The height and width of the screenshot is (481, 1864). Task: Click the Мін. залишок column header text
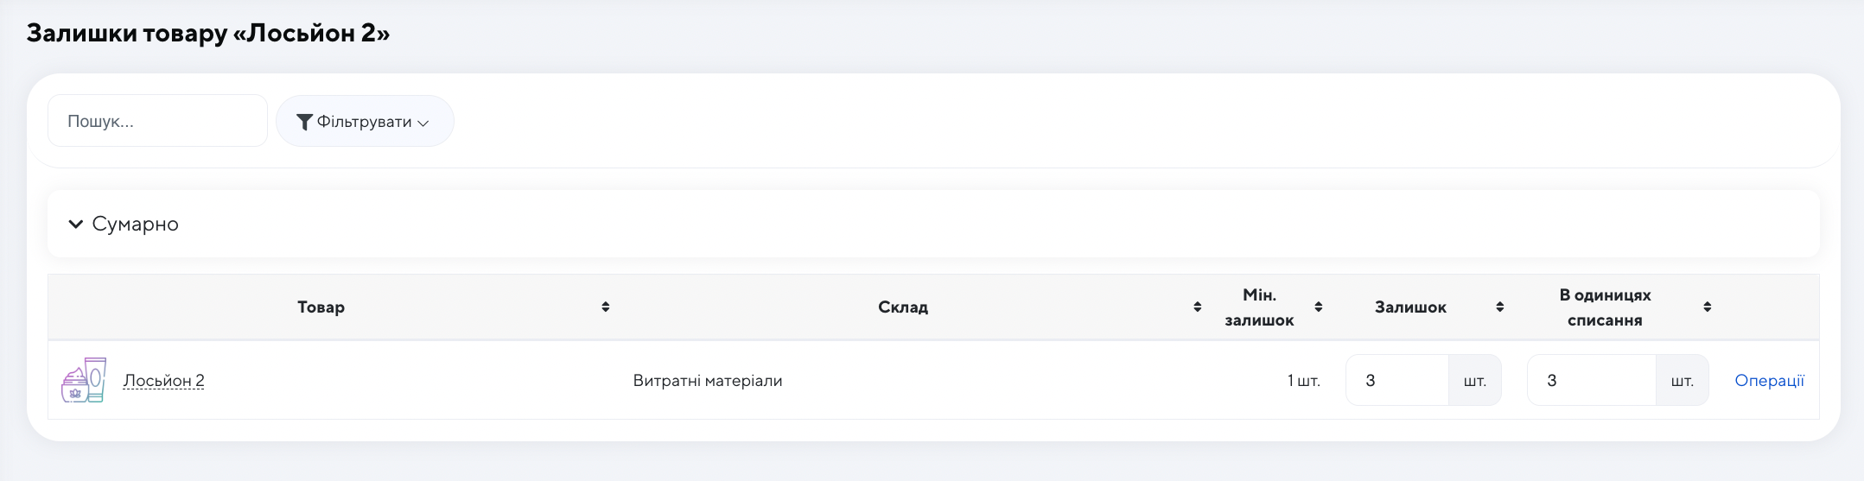(x=1259, y=307)
